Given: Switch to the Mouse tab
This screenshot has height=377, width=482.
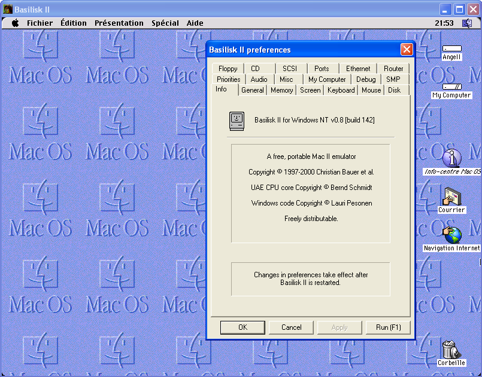Looking at the screenshot, I should 371,90.
